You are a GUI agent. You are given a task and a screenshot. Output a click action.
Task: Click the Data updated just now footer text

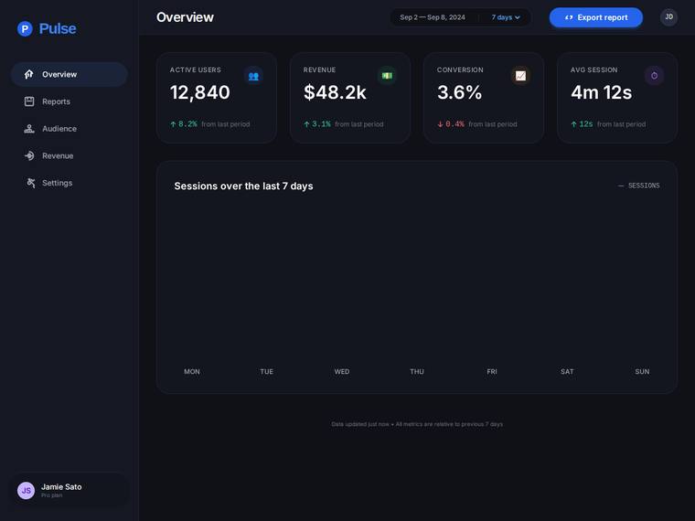[417, 424]
